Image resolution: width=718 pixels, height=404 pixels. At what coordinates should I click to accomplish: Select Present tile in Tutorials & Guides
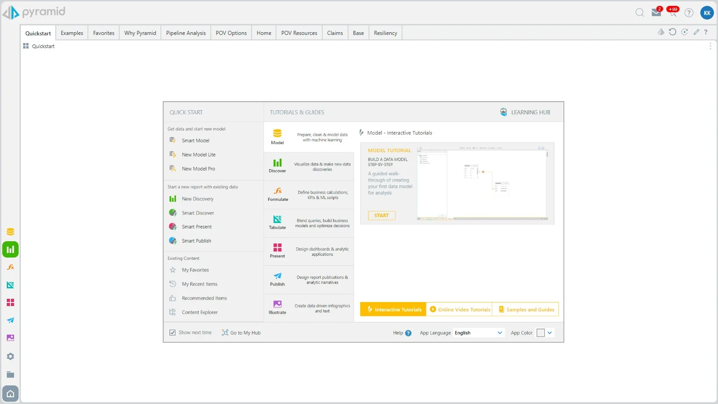coord(309,251)
